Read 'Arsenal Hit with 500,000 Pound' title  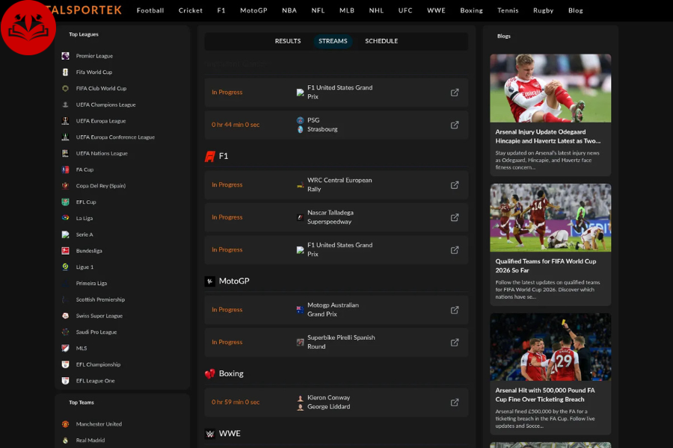pyautogui.click(x=545, y=395)
